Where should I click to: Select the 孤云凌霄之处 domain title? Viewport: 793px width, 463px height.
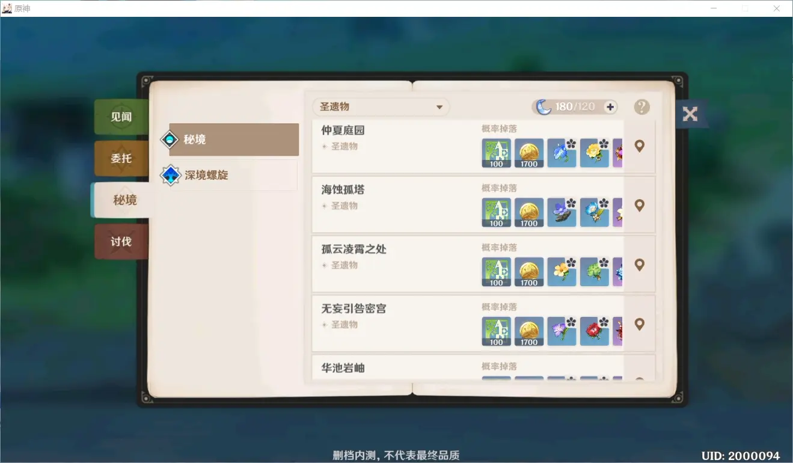[x=354, y=250]
